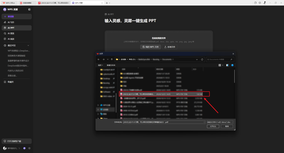Open dialog help question mark icon
Screen dimensions: 284x153
pyautogui.click(x=232, y=65)
